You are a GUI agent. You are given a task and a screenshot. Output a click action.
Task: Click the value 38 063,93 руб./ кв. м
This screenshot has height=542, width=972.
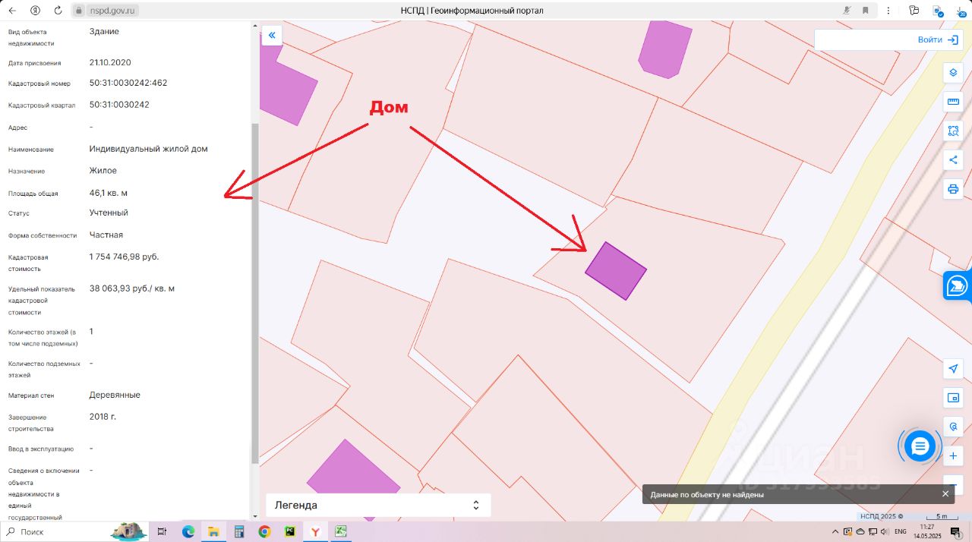pos(132,288)
